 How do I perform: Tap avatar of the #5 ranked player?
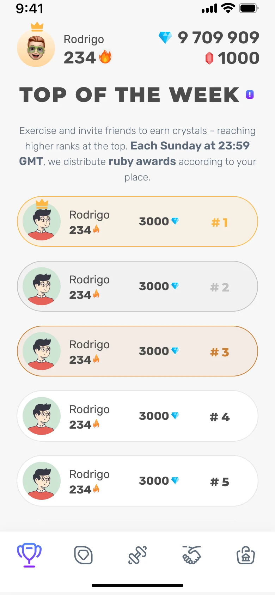42,481
